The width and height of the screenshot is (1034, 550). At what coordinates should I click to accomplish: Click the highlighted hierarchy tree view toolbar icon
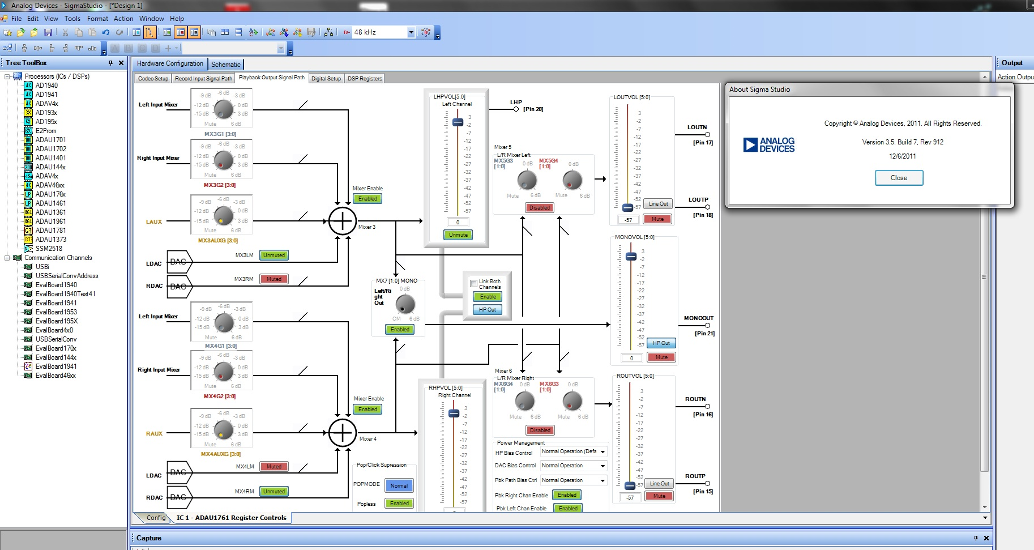click(150, 32)
